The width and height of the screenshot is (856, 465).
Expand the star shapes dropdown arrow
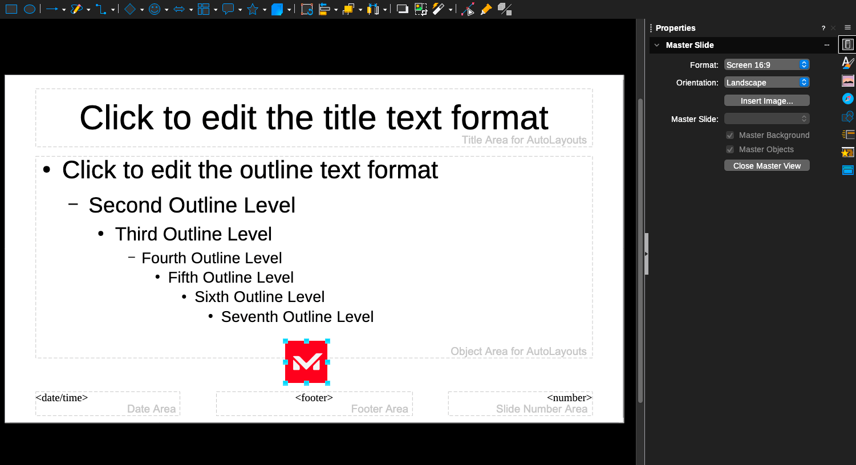(x=265, y=10)
